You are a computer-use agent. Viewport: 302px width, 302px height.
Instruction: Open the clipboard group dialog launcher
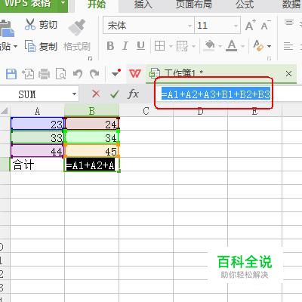90,58
